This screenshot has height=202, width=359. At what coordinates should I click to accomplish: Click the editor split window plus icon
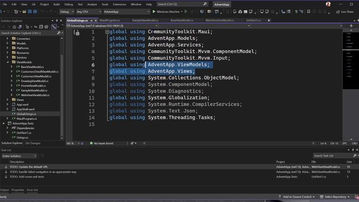click(351, 26)
